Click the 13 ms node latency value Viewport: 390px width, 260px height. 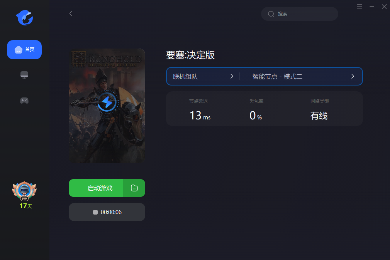(x=200, y=116)
